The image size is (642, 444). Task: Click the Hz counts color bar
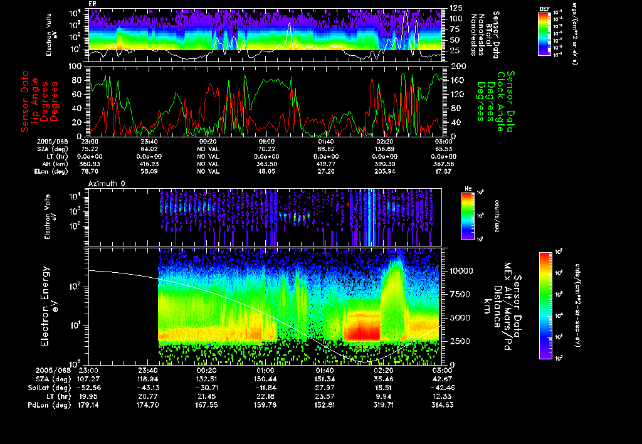pyautogui.click(x=468, y=216)
